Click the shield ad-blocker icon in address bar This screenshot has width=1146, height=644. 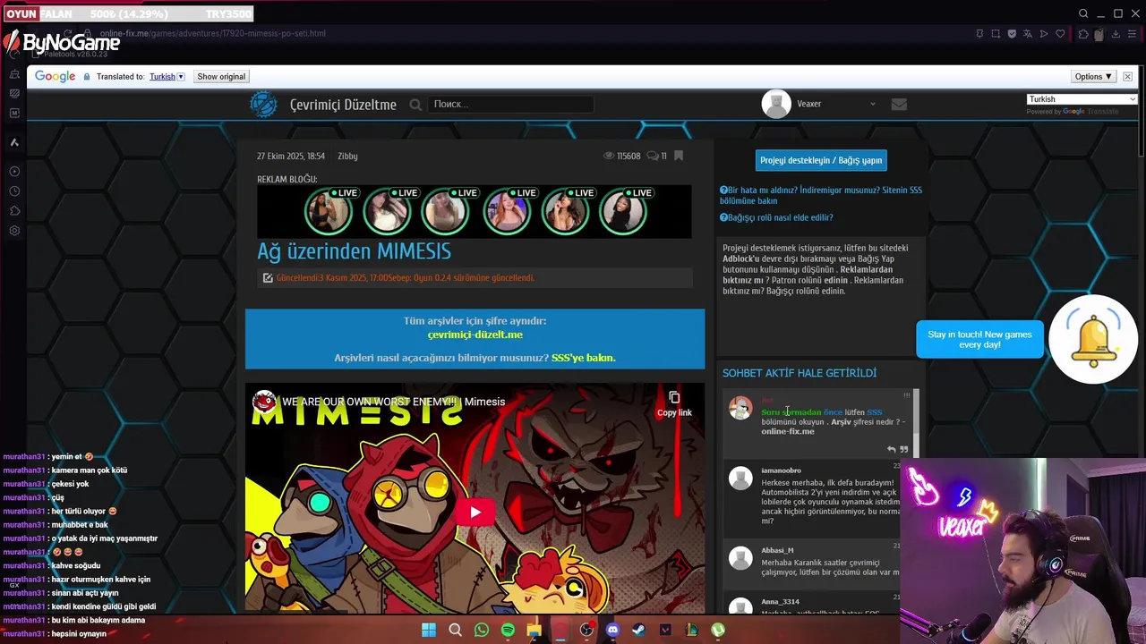(x=1012, y=34)
